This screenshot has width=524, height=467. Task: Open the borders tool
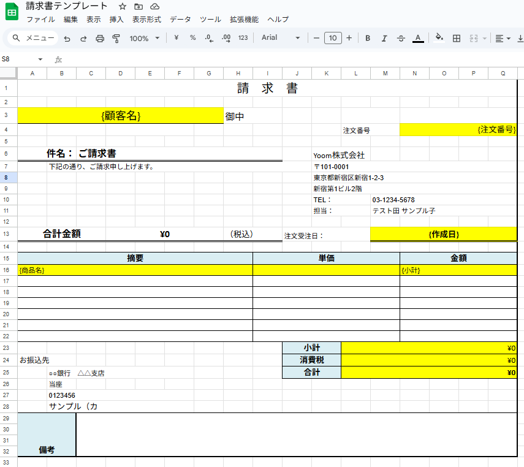(457, 38)
